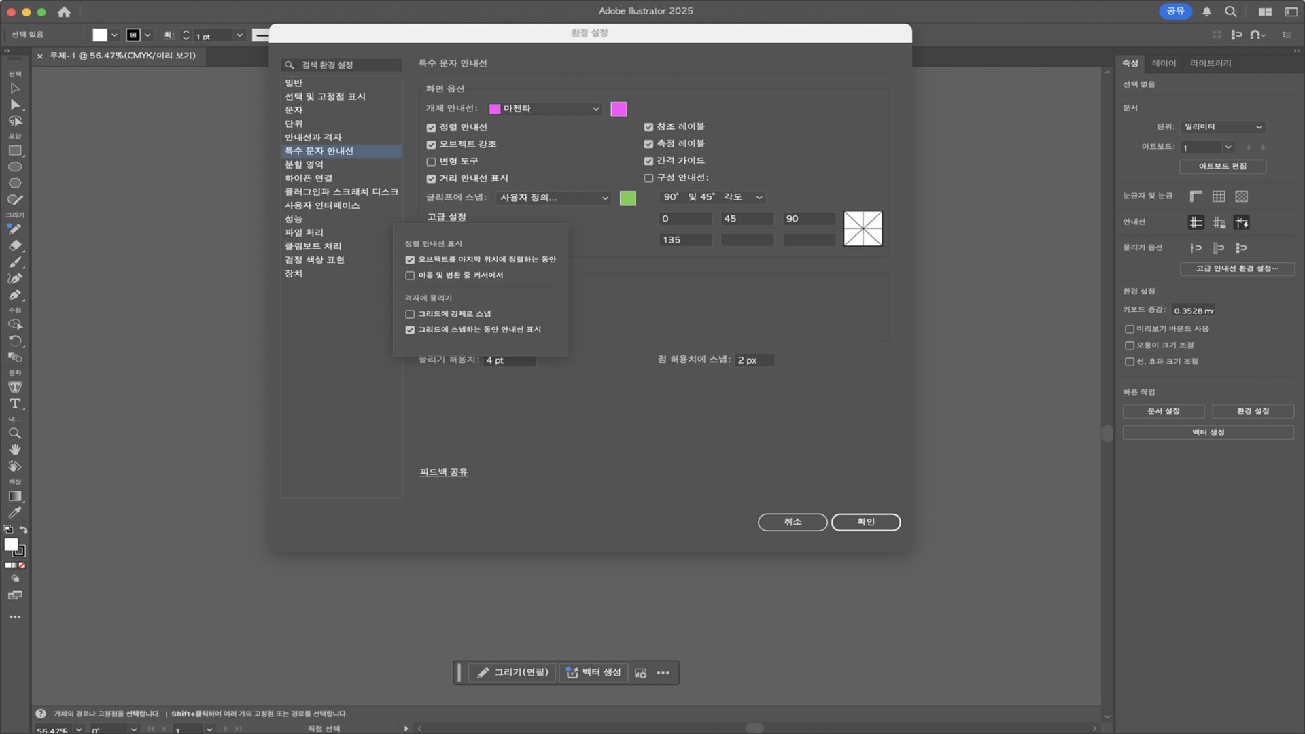Click the Home icon in title bar
The width and height of the screenshot is (1305, 734).
64,12
